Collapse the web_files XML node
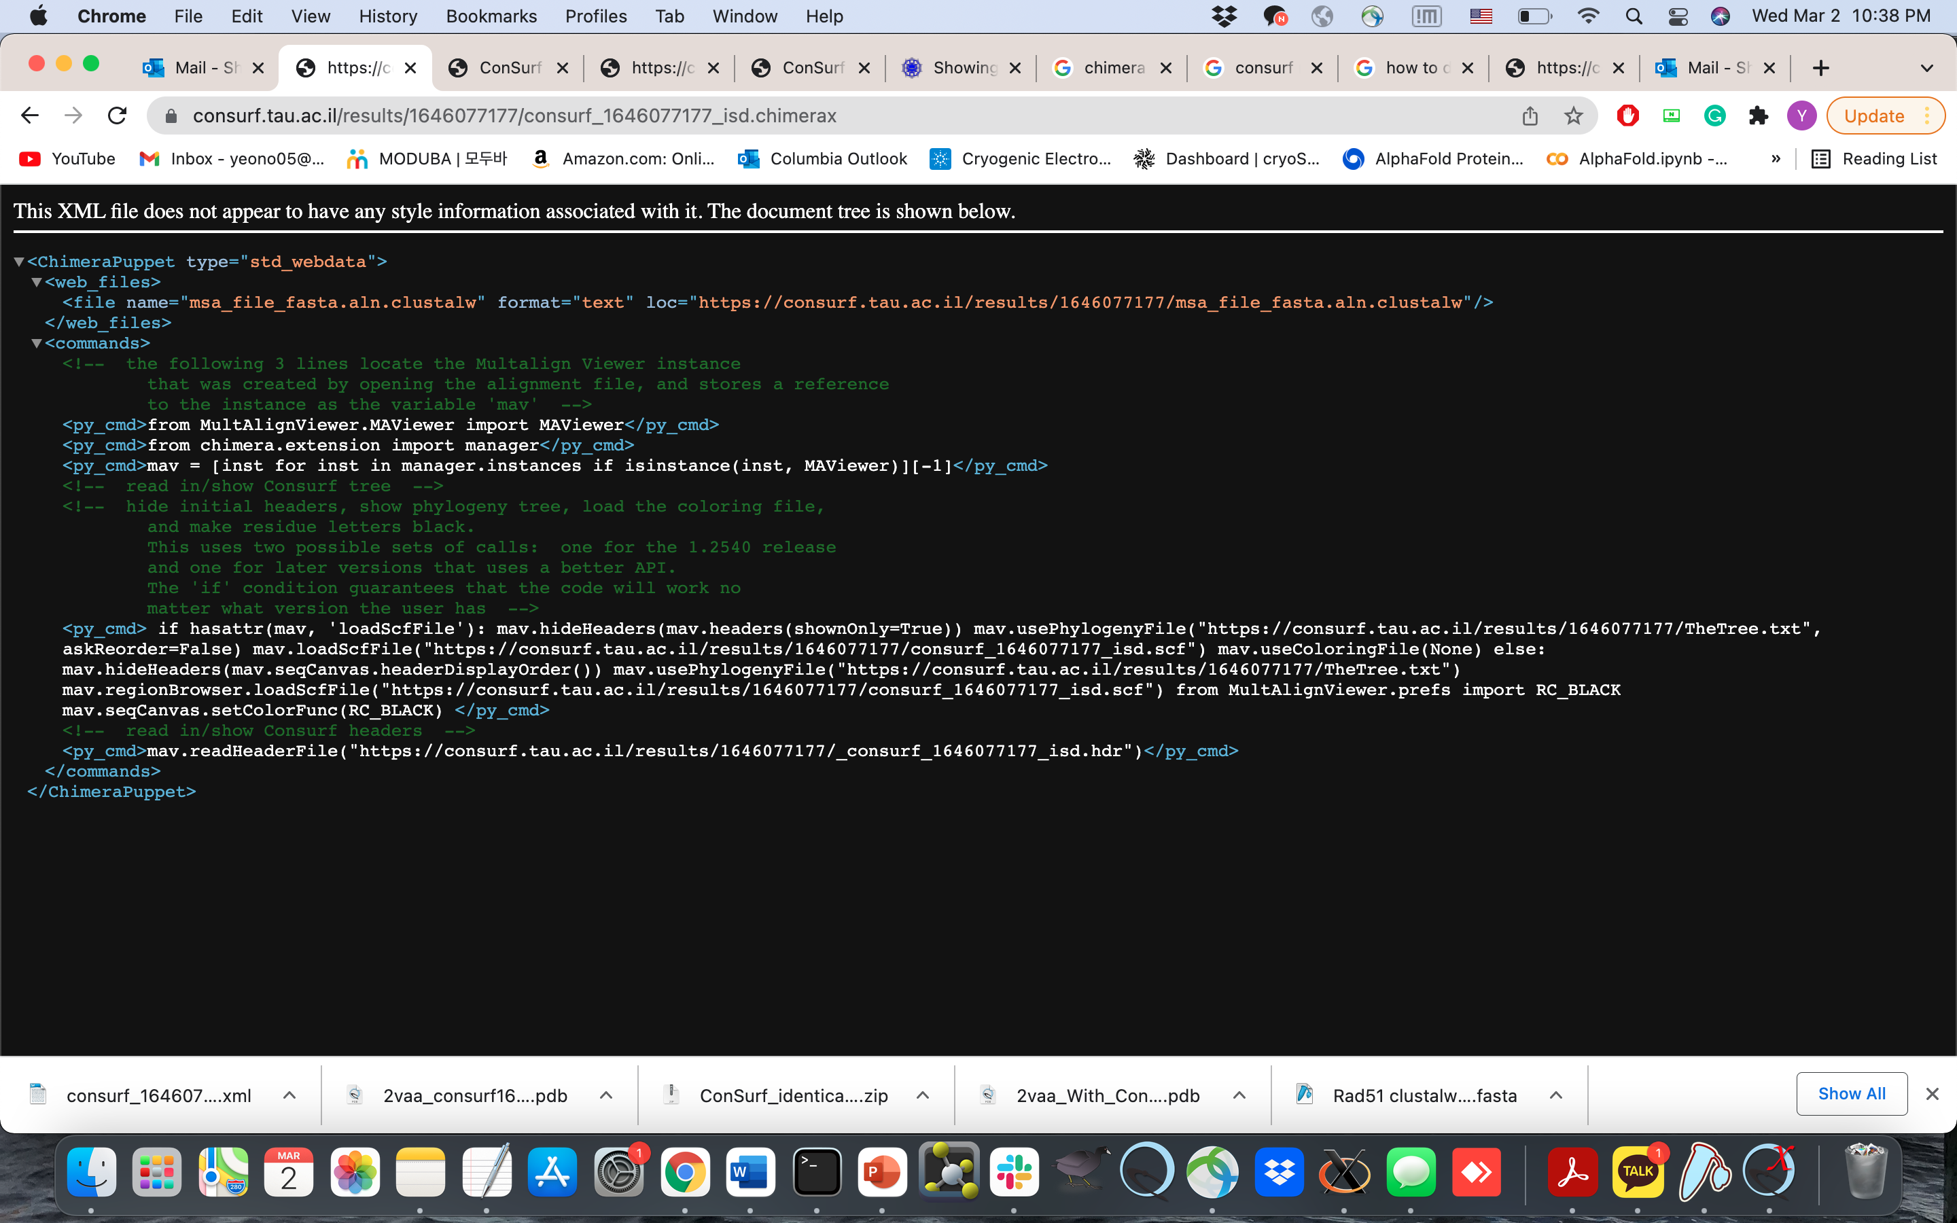 (x=37, y=282)
